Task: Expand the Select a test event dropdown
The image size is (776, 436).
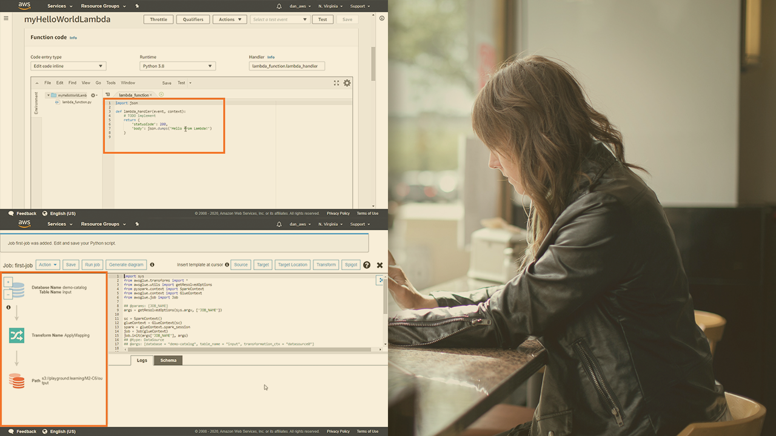Action: pos(279,19)
